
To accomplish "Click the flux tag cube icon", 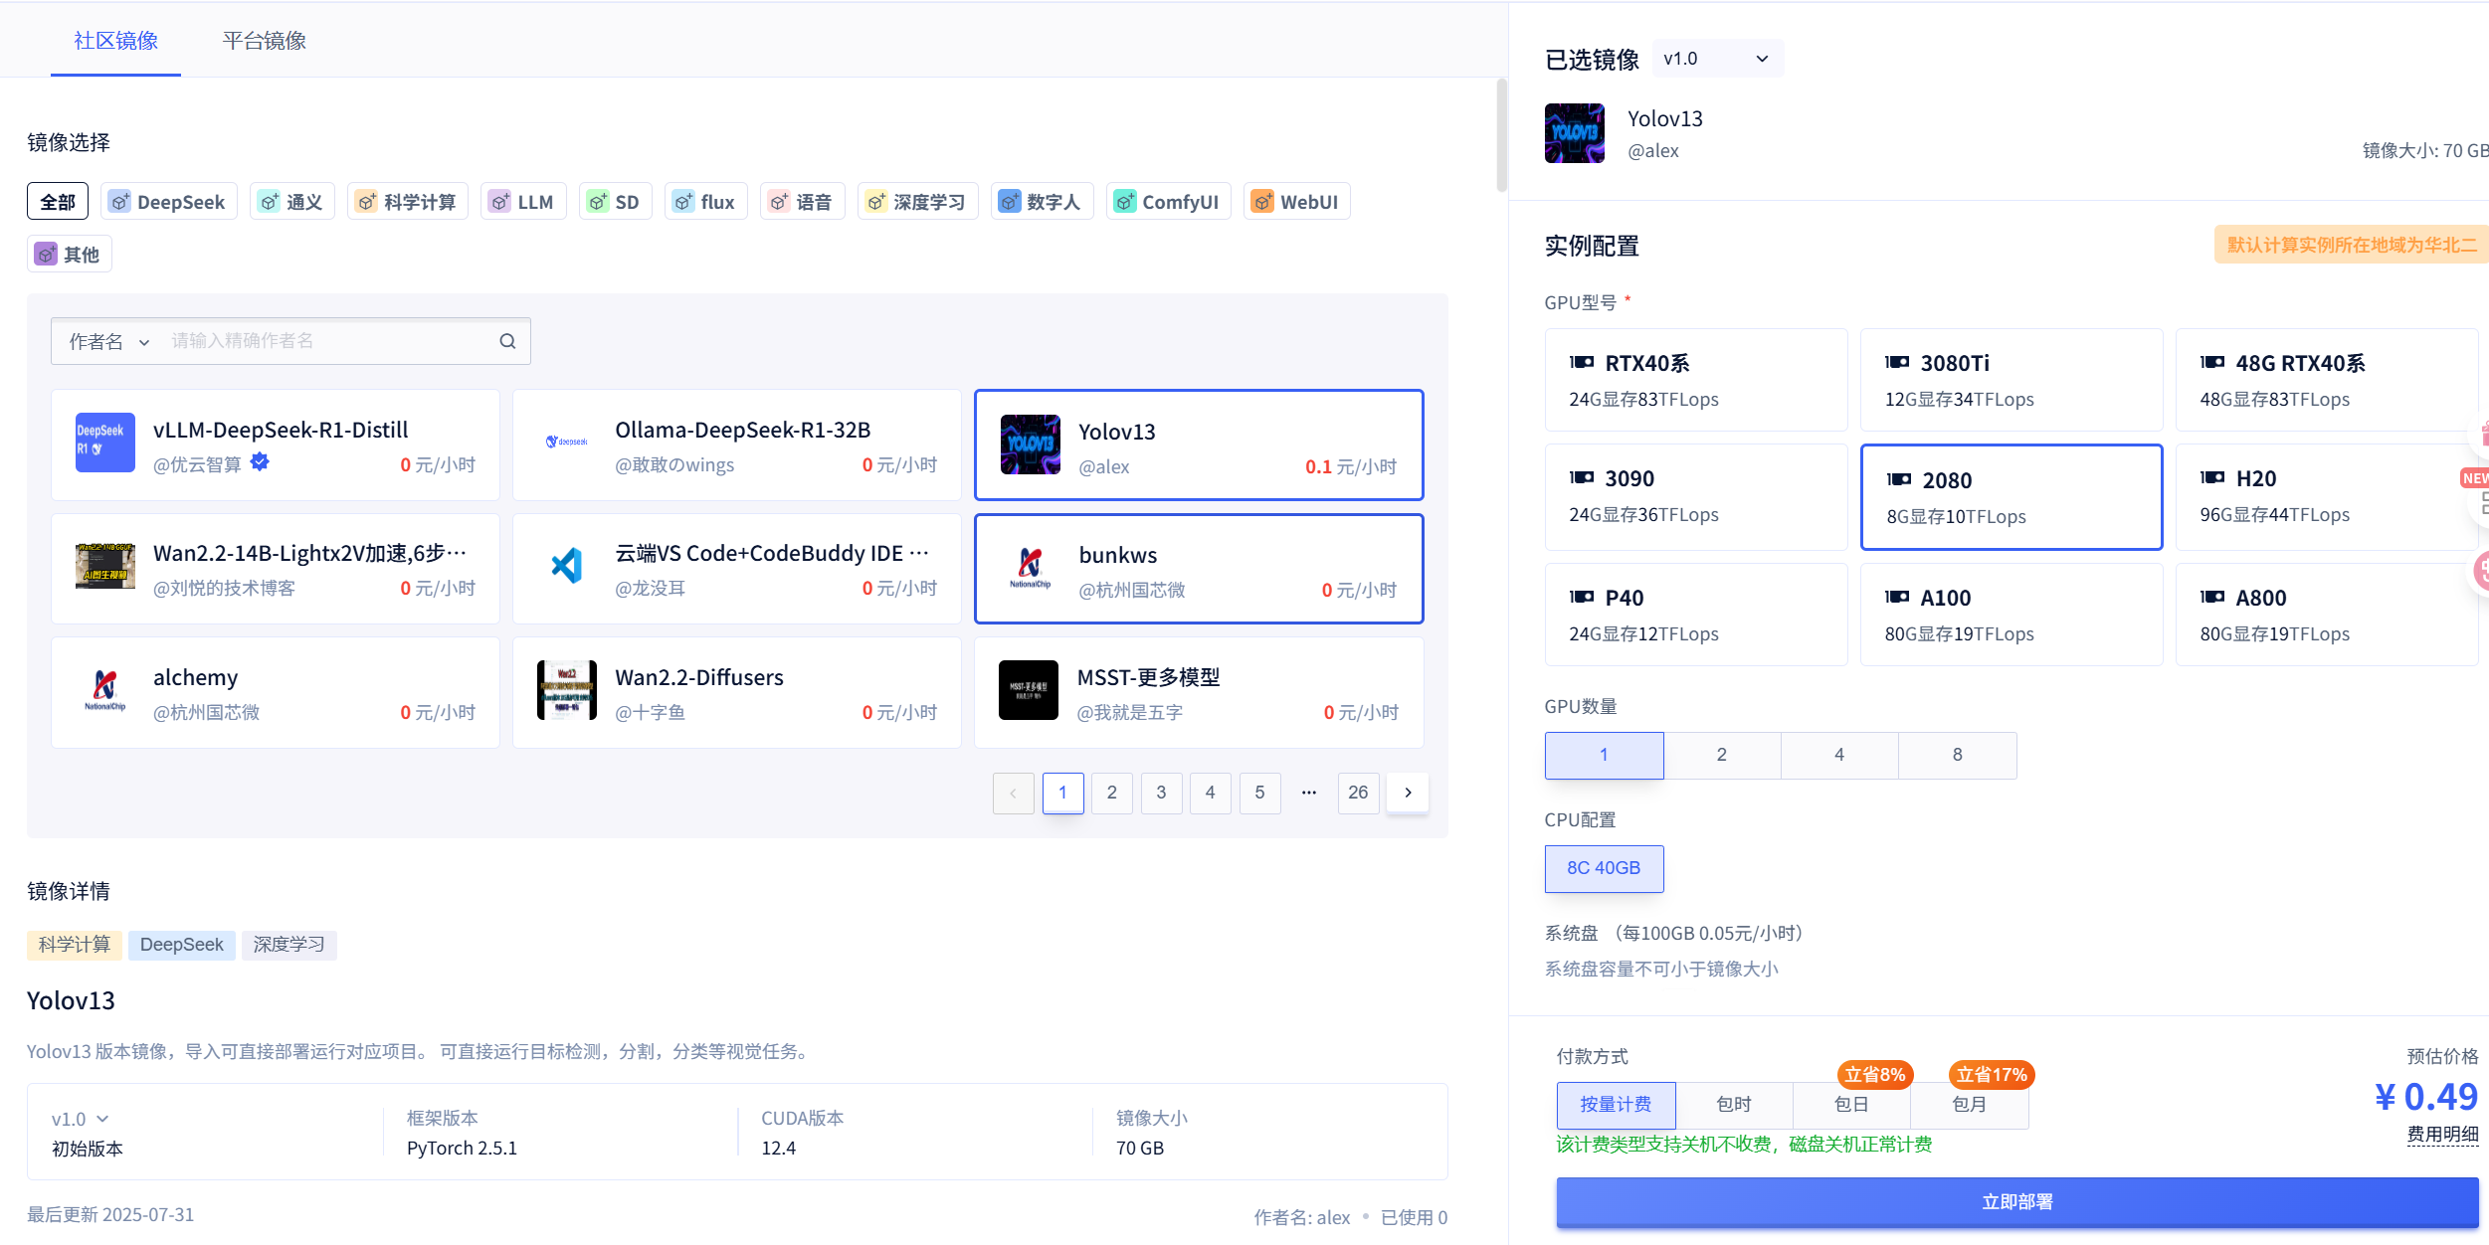I will (682, 202).
